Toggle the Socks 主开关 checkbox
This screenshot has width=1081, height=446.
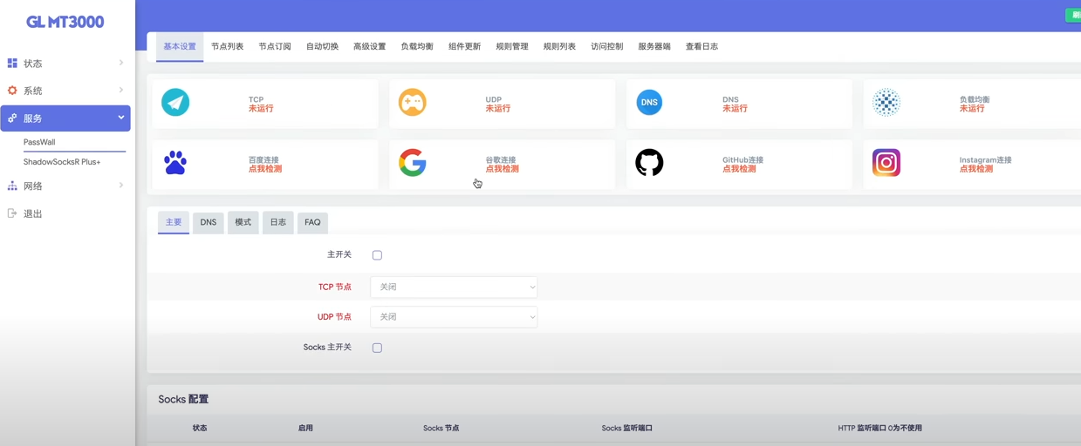[x=377, y=348]
